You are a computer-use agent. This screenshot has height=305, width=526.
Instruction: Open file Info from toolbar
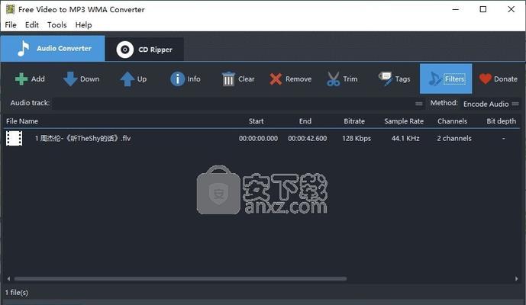pos(186,79)
